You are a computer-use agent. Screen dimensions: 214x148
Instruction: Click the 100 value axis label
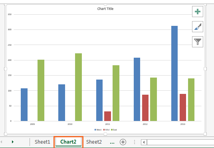10,90
